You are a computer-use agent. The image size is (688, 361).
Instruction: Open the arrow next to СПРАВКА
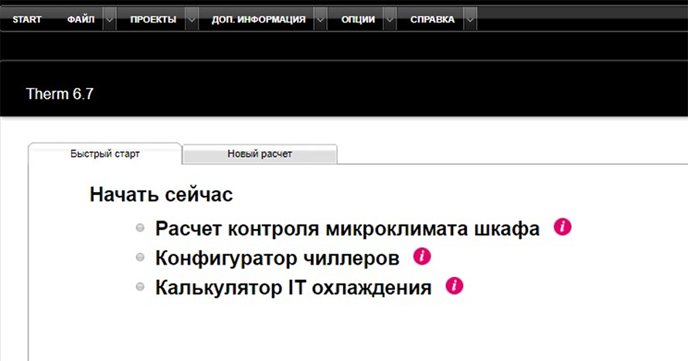pyautogui.click(x=469, y=20)
